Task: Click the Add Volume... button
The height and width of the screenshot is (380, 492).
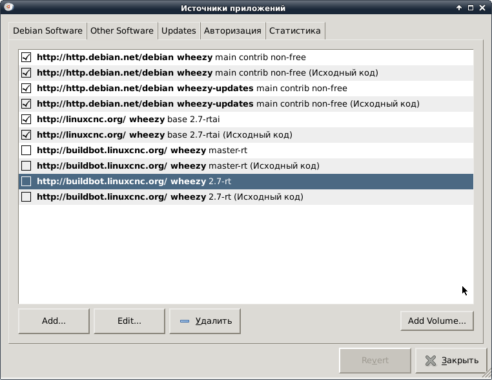Action: [436, 321]
